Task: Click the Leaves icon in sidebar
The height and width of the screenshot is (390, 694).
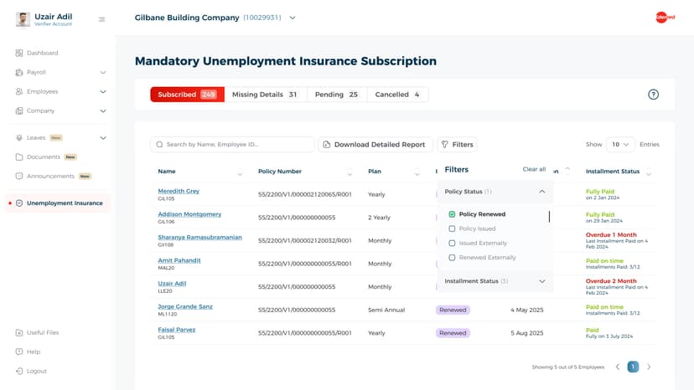Action: pos(19,138)
